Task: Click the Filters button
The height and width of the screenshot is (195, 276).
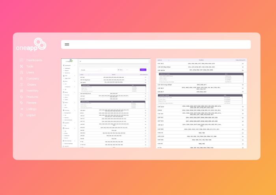Action: pyautogui.click(x=121, y=69)
